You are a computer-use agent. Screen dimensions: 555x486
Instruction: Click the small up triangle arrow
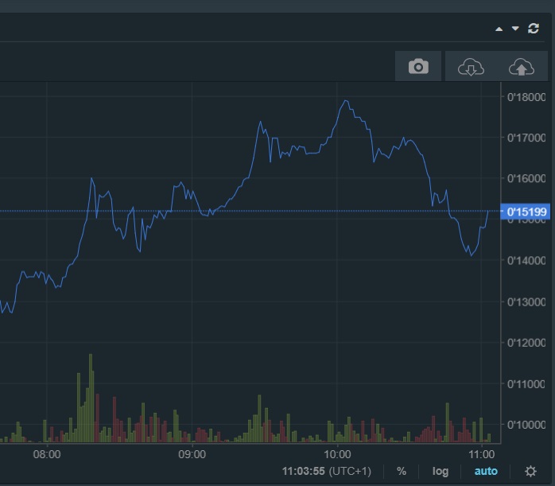(499, 29)
